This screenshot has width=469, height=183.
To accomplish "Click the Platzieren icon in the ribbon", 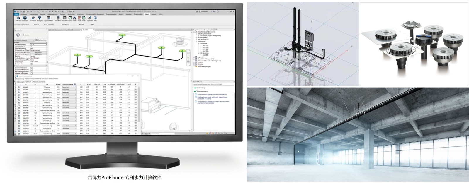I will pos(18,18).
